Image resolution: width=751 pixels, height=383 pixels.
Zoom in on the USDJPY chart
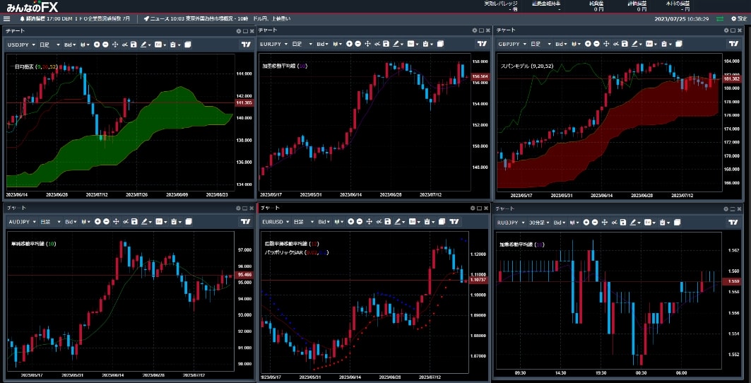pos(96,45)
